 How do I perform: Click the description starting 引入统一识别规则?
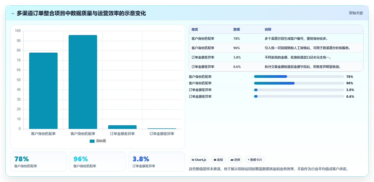pos(308,48)
